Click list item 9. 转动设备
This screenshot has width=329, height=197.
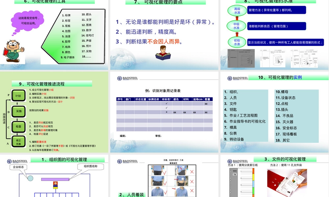(234, 139)
